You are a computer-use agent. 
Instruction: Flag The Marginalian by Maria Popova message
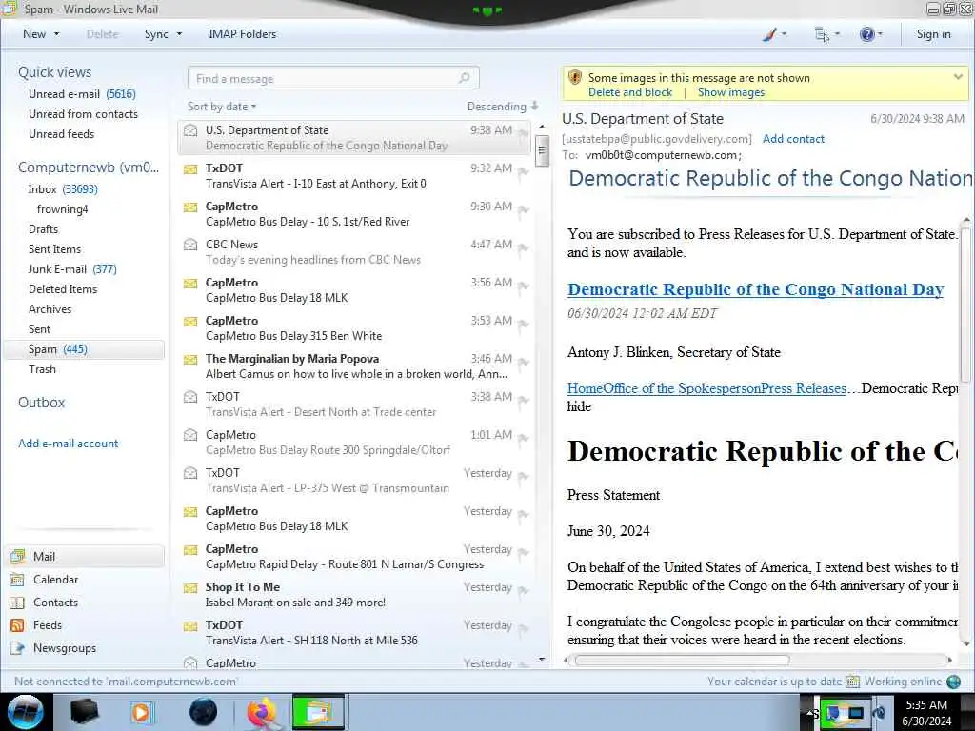524,363
